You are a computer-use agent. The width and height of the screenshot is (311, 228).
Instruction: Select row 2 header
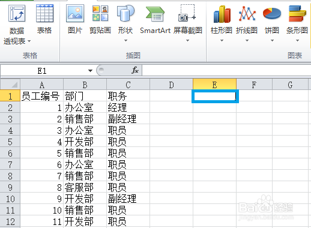pos(10,107)
